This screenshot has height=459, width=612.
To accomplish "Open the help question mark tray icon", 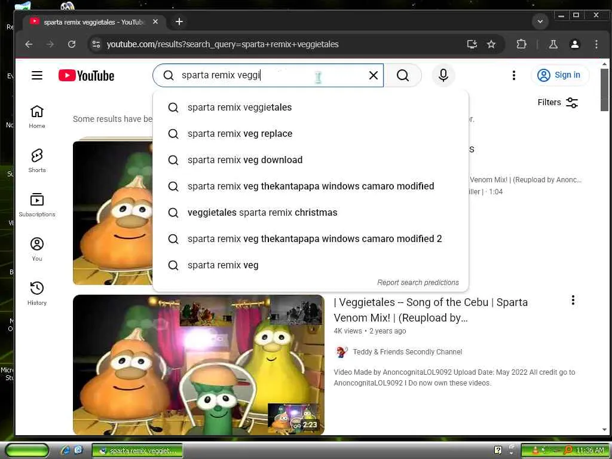I will point(498,450).
